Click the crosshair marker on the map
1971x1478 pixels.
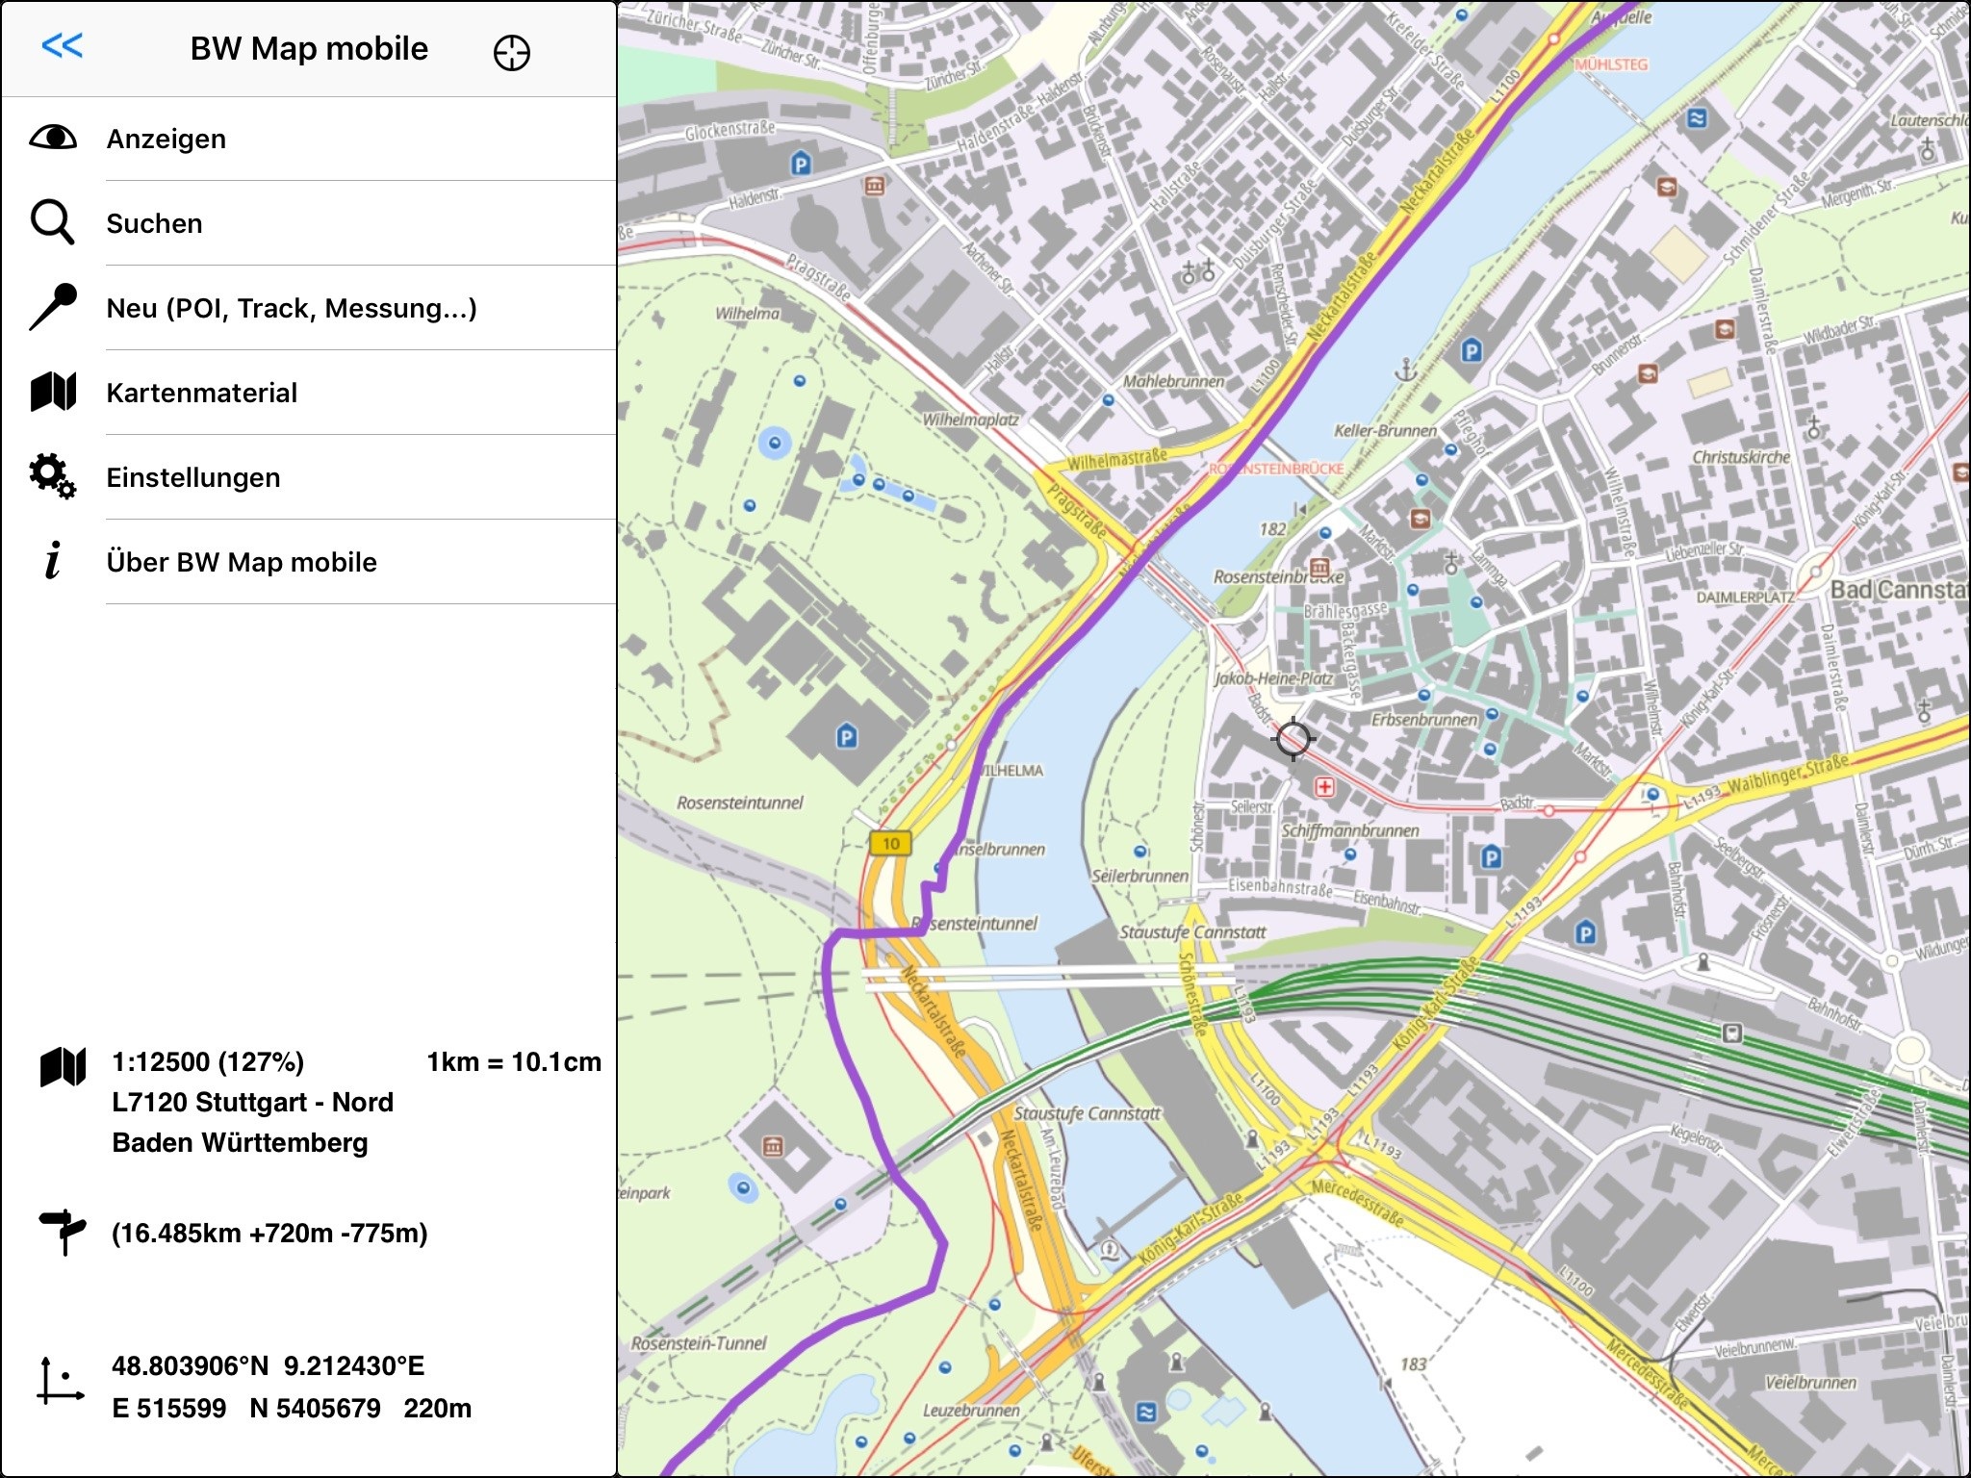[x=1294, y=737]
